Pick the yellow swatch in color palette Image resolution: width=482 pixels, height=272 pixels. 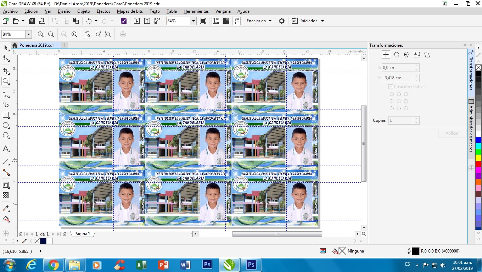(478, 158)
